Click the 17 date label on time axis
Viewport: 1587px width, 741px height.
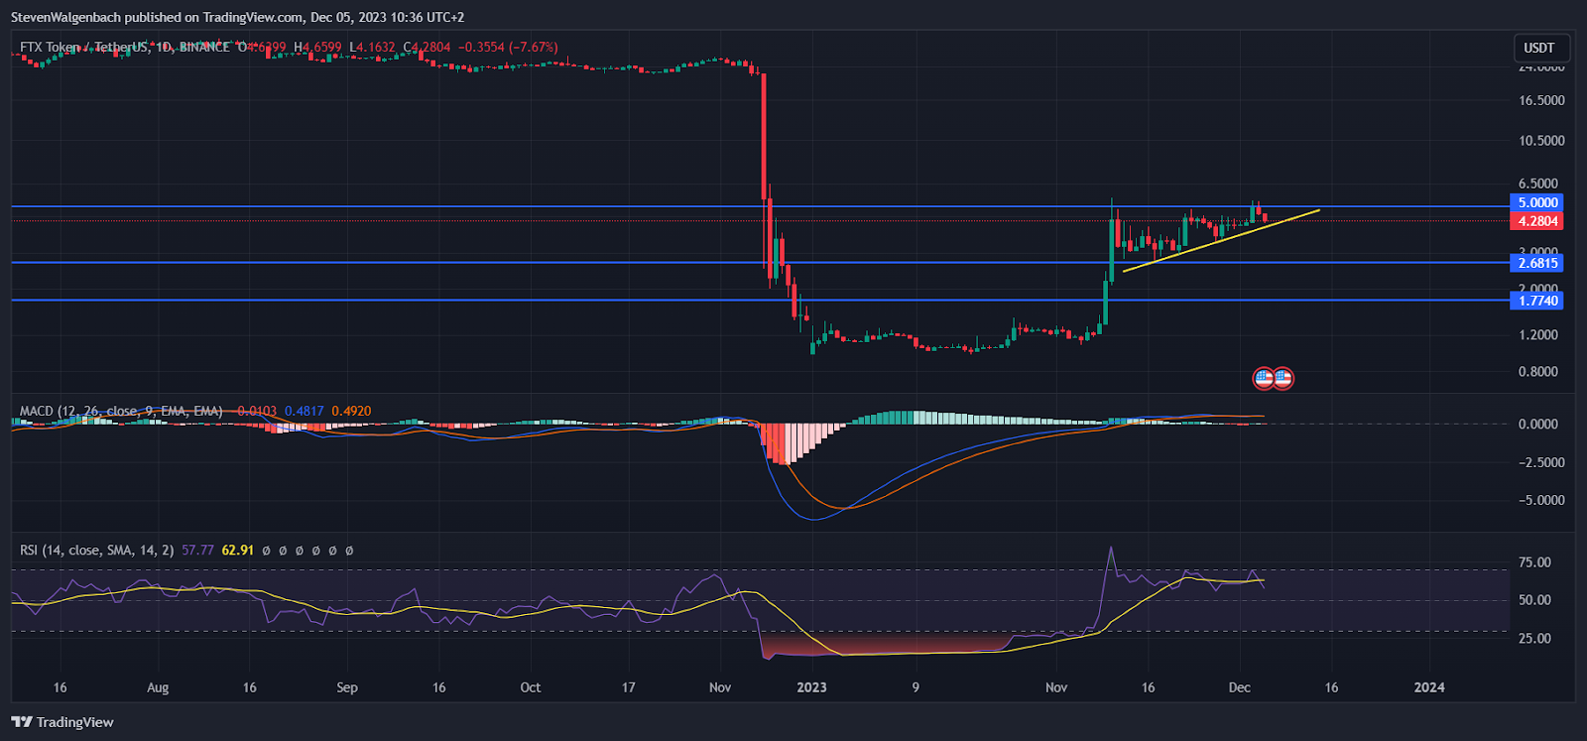[x=628, y=687]
